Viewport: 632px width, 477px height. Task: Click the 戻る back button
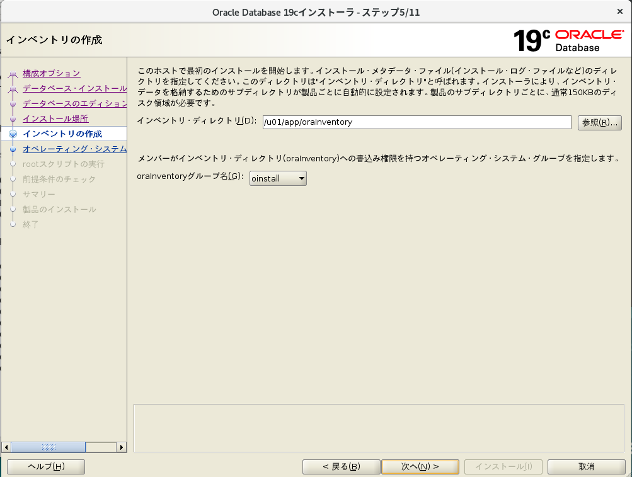coord(341,466)
